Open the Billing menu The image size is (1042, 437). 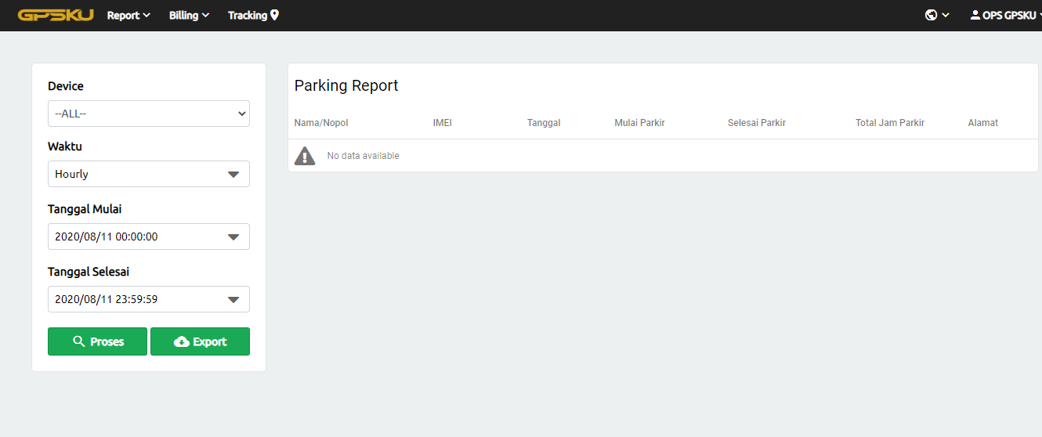coord(189,15)
